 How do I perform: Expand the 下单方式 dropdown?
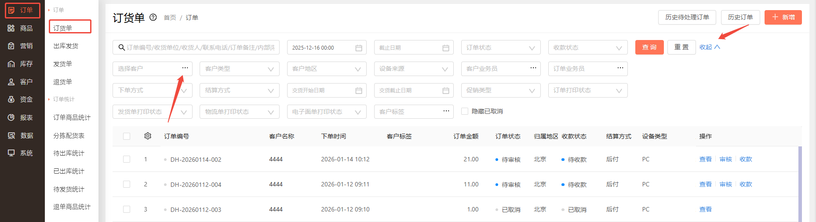tap(153, 90)
